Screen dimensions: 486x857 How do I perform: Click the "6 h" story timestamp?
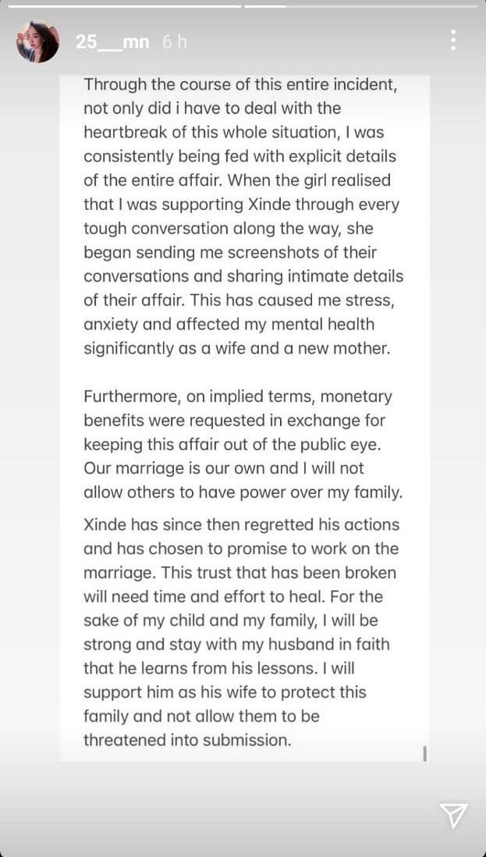coord(174,42)
